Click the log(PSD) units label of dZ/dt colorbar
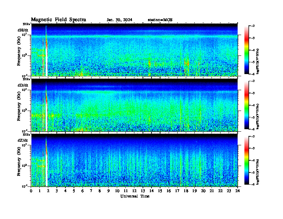The image size is (283, 219). click(x=257, y=172)
